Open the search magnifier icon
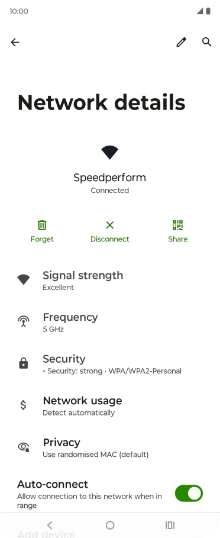220x538 pixels. coord(206,42)
